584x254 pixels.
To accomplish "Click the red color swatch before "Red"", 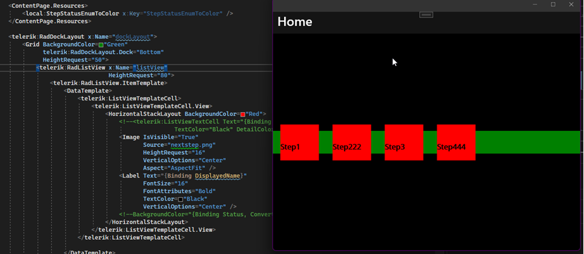I will click(243, 114).
